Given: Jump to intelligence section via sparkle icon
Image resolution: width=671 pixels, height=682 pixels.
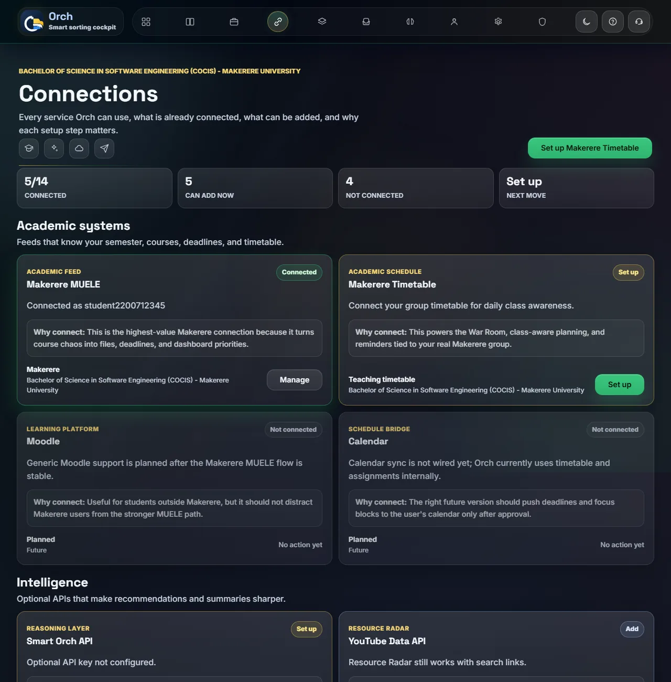Looking at the screenshot, I should pyautogui.click(x=54, y=148).
